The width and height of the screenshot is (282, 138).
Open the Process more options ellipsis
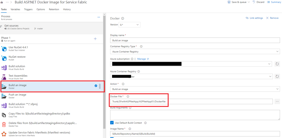[99, 17]
